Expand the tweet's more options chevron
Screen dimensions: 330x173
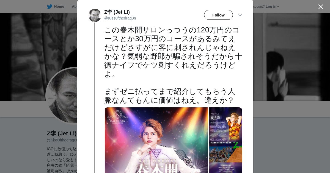click(x=240, y=15)
